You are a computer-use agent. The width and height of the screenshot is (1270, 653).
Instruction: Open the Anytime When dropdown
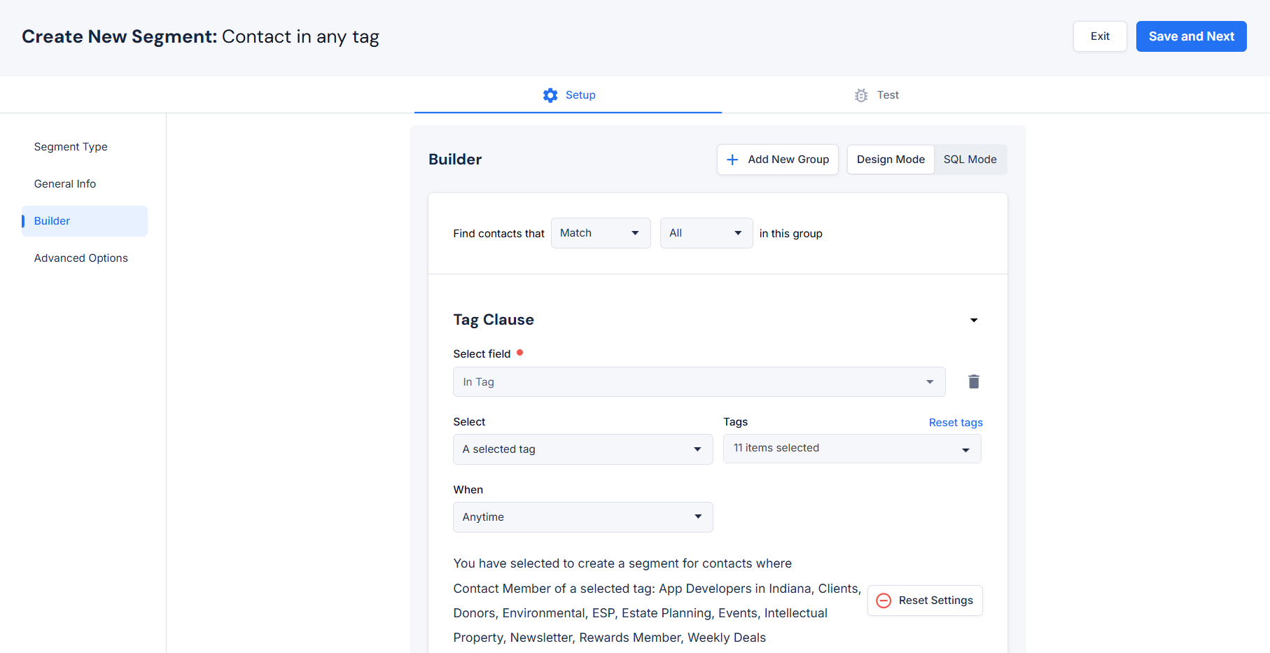click(x=582, y=517)
